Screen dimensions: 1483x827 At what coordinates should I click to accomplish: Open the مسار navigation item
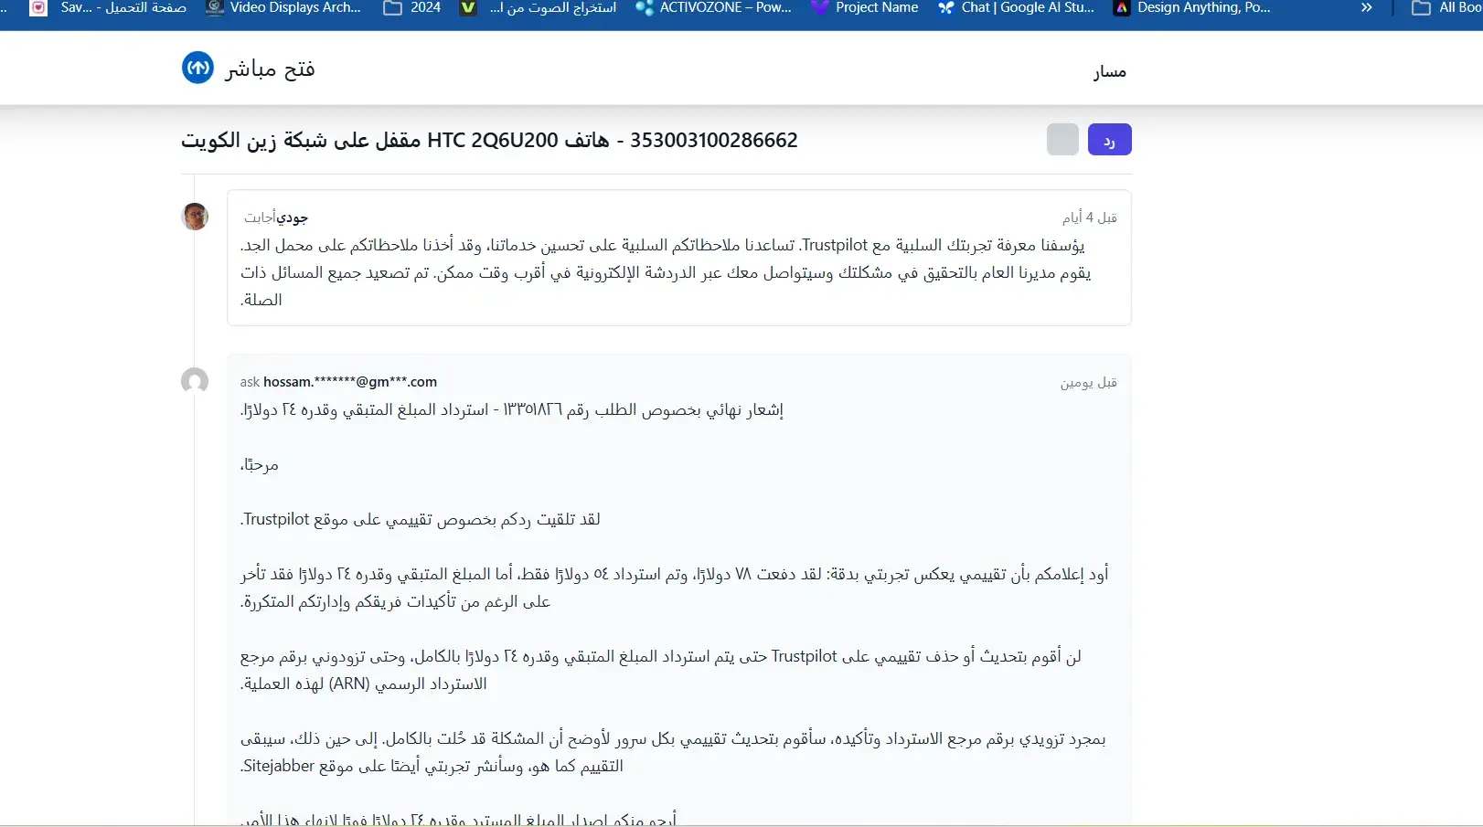(x=1110, y=71)
